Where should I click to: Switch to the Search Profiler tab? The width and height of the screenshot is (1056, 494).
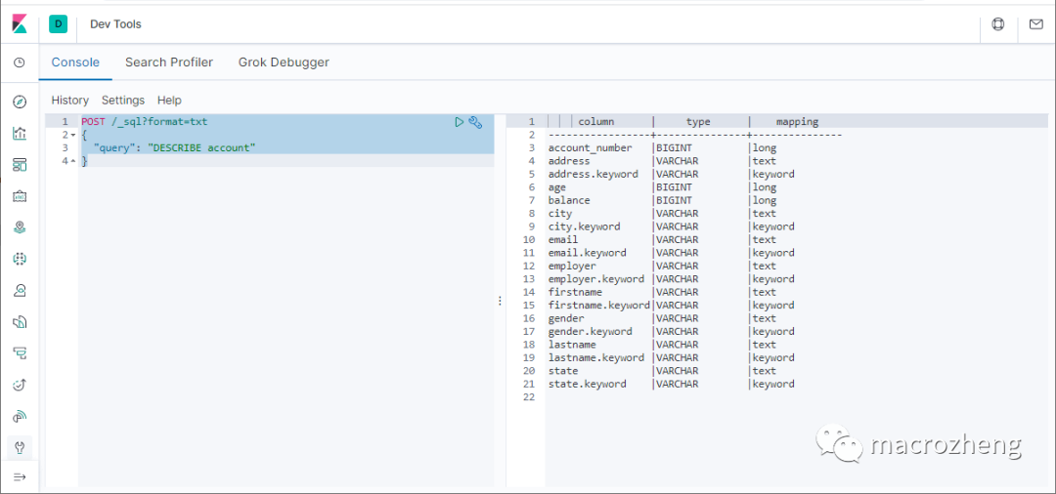click(169, 62)
